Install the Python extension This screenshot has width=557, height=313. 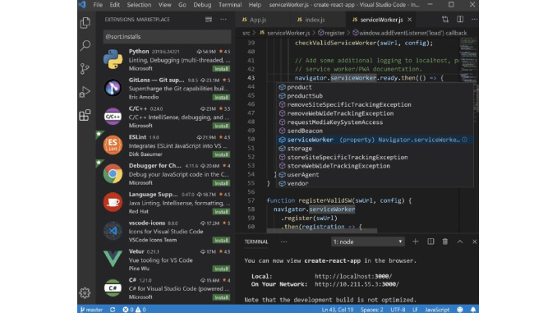tap(221, 68)
